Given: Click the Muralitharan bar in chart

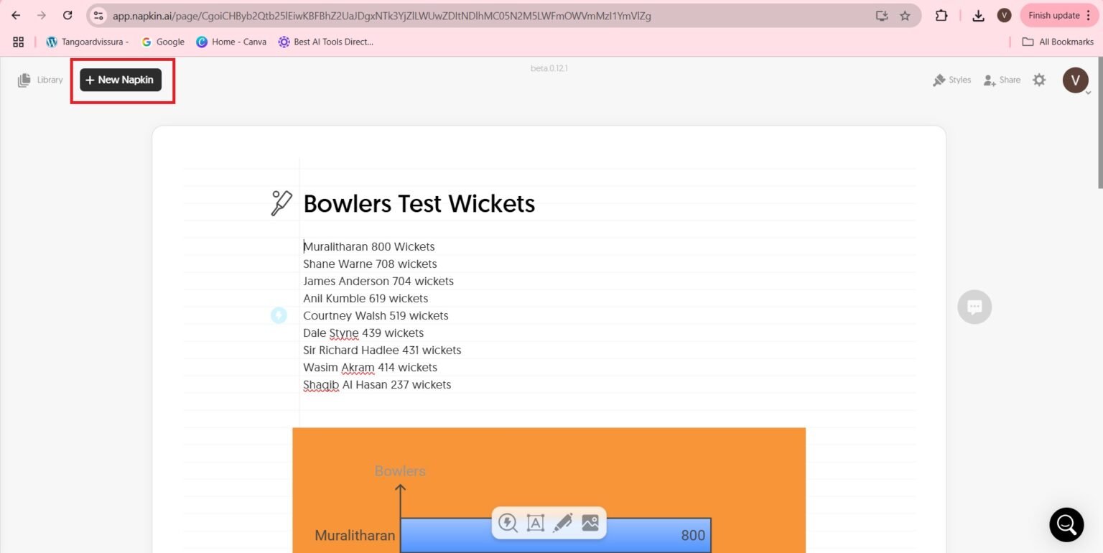Looking at the screenshot, I should [555, 535].
